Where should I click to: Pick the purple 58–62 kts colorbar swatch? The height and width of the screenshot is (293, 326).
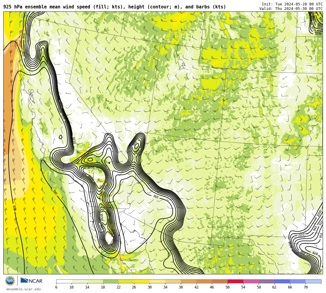coord(267,281)
